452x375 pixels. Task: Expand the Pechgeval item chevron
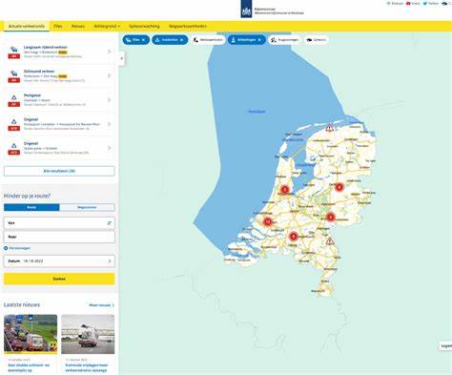click(110, 100)
